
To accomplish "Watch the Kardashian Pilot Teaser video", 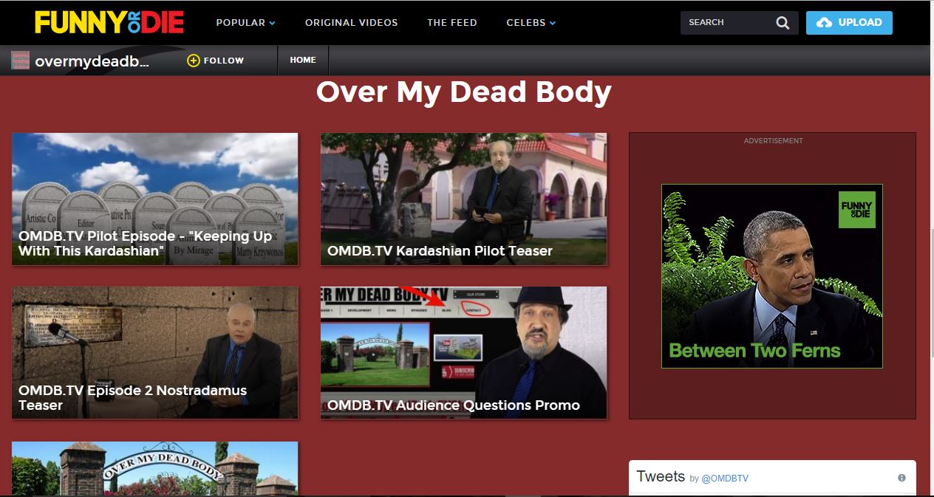I will click(463, 199).
